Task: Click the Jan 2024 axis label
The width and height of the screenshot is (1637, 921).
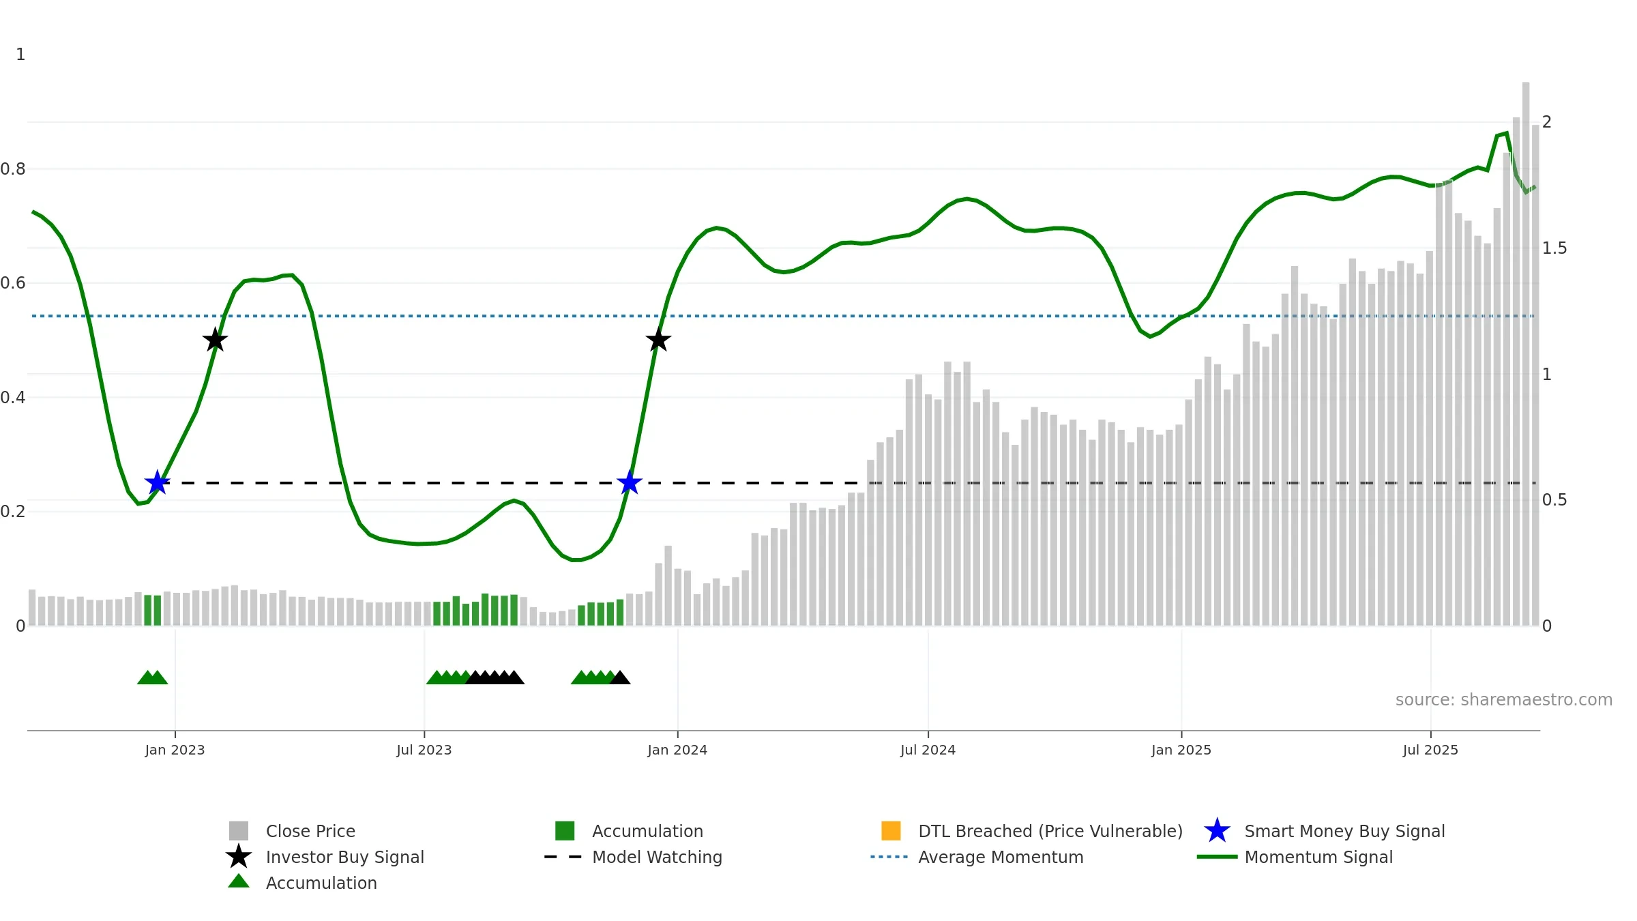Action: pos(677,750)
